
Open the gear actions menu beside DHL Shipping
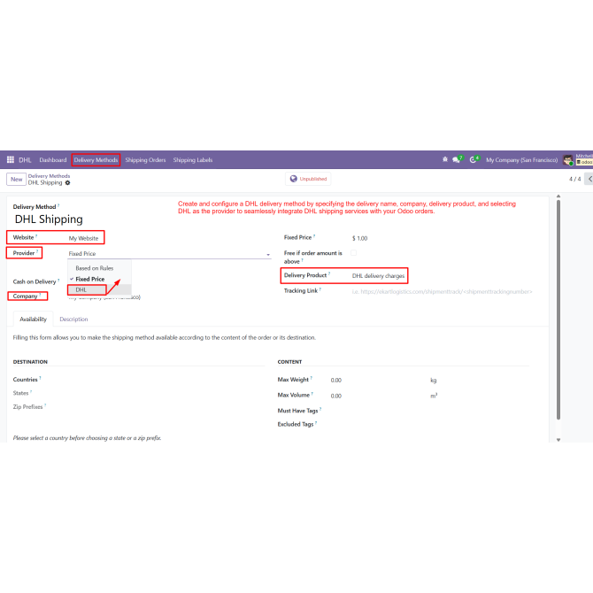click(67, 182)
